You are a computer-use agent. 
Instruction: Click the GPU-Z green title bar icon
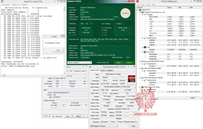90,67
